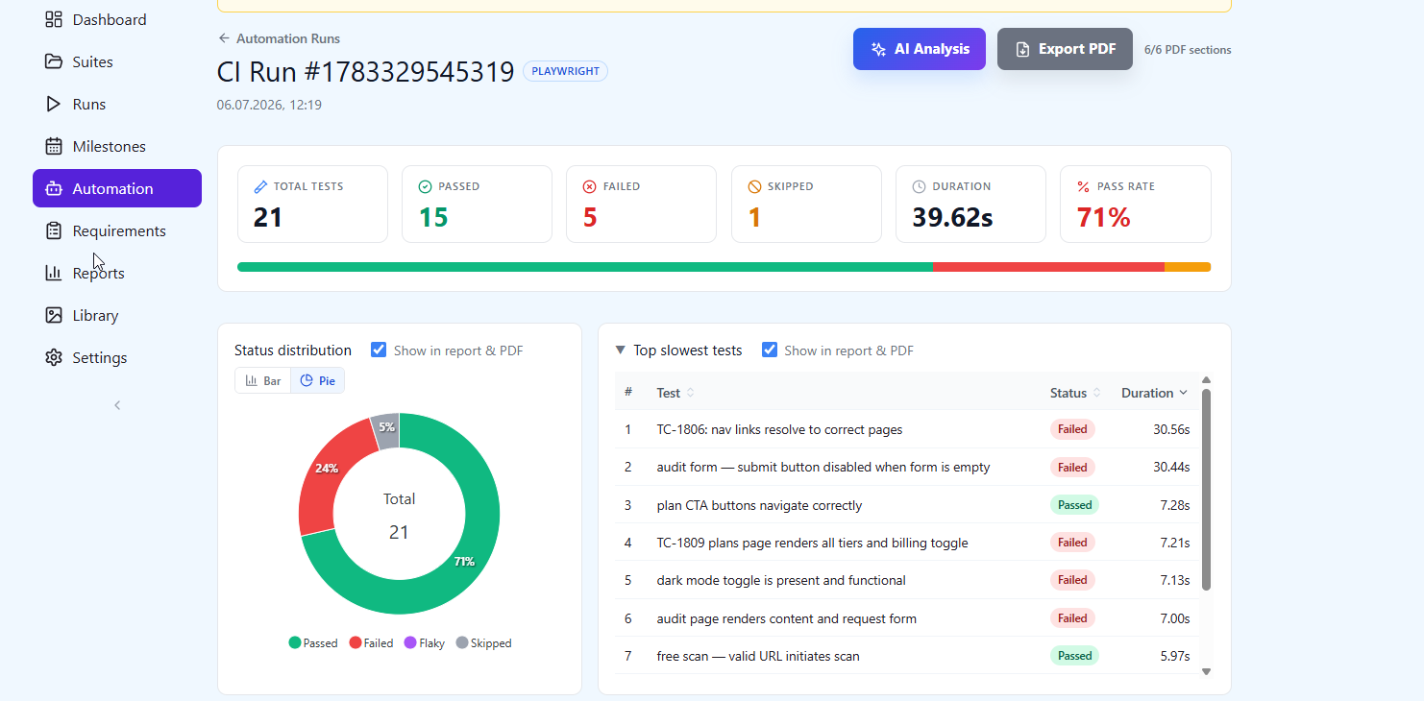Toggle Passed legend entry
This screenshot has width=1424, height=701.
click(x=313, y=643)
